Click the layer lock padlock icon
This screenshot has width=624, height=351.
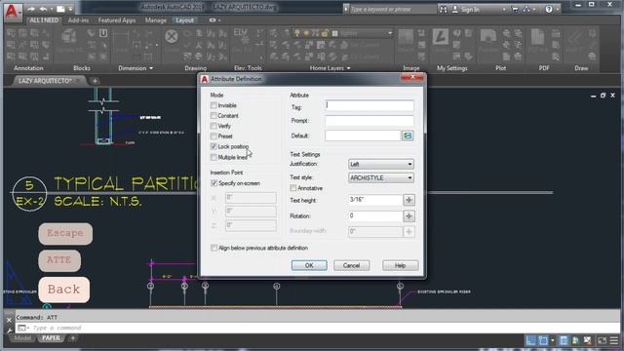point(325,33)
